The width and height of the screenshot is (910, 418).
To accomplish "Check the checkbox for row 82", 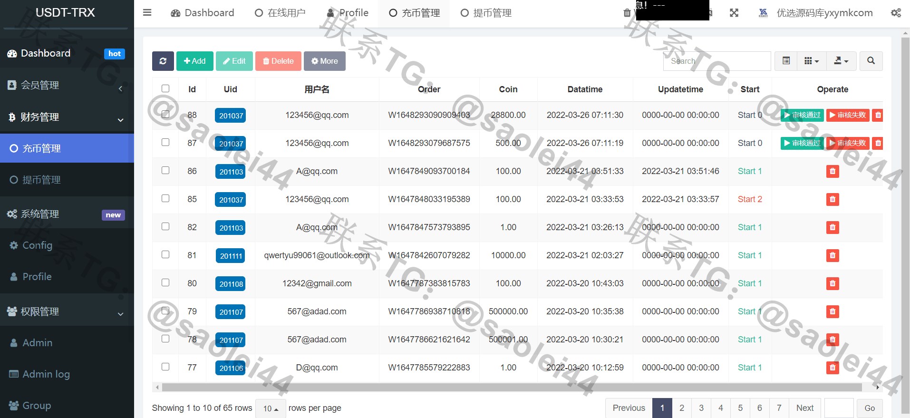I will pos(165,226).
